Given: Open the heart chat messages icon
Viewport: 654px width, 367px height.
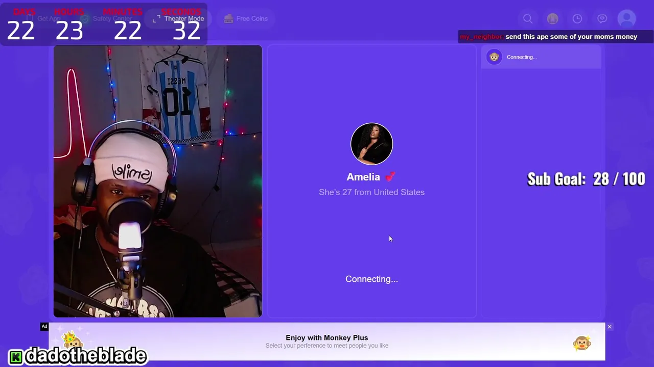Looking at the screenshot, I should pyautogui.click(x=602, y=19).
